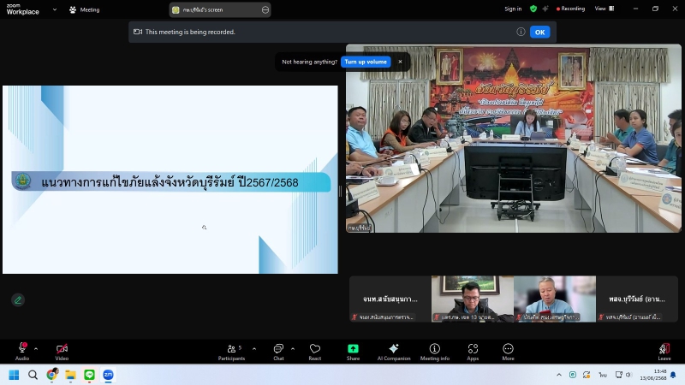Viewport: 685px width, 385px height.
Task: Select participant tile จนท.สนับสนุนกา...
Action: 390,299
